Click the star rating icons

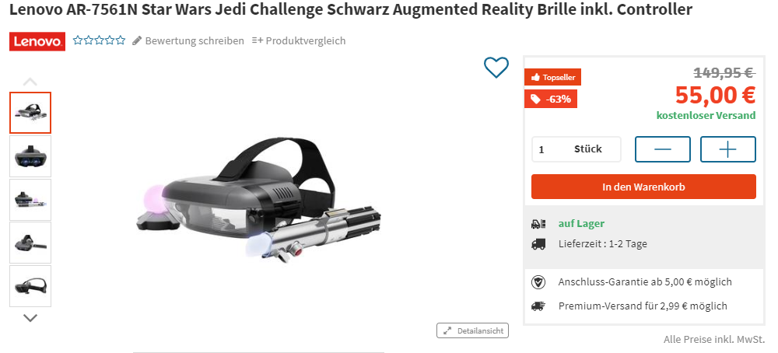click(x=100, y=40)
